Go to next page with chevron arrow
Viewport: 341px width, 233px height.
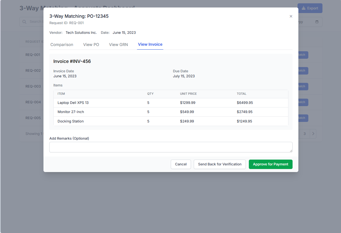[x=313, y=134]
